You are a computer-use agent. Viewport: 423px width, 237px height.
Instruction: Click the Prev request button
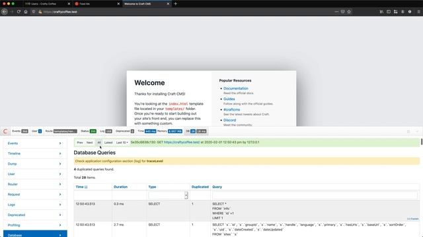[x=80, y=142]
